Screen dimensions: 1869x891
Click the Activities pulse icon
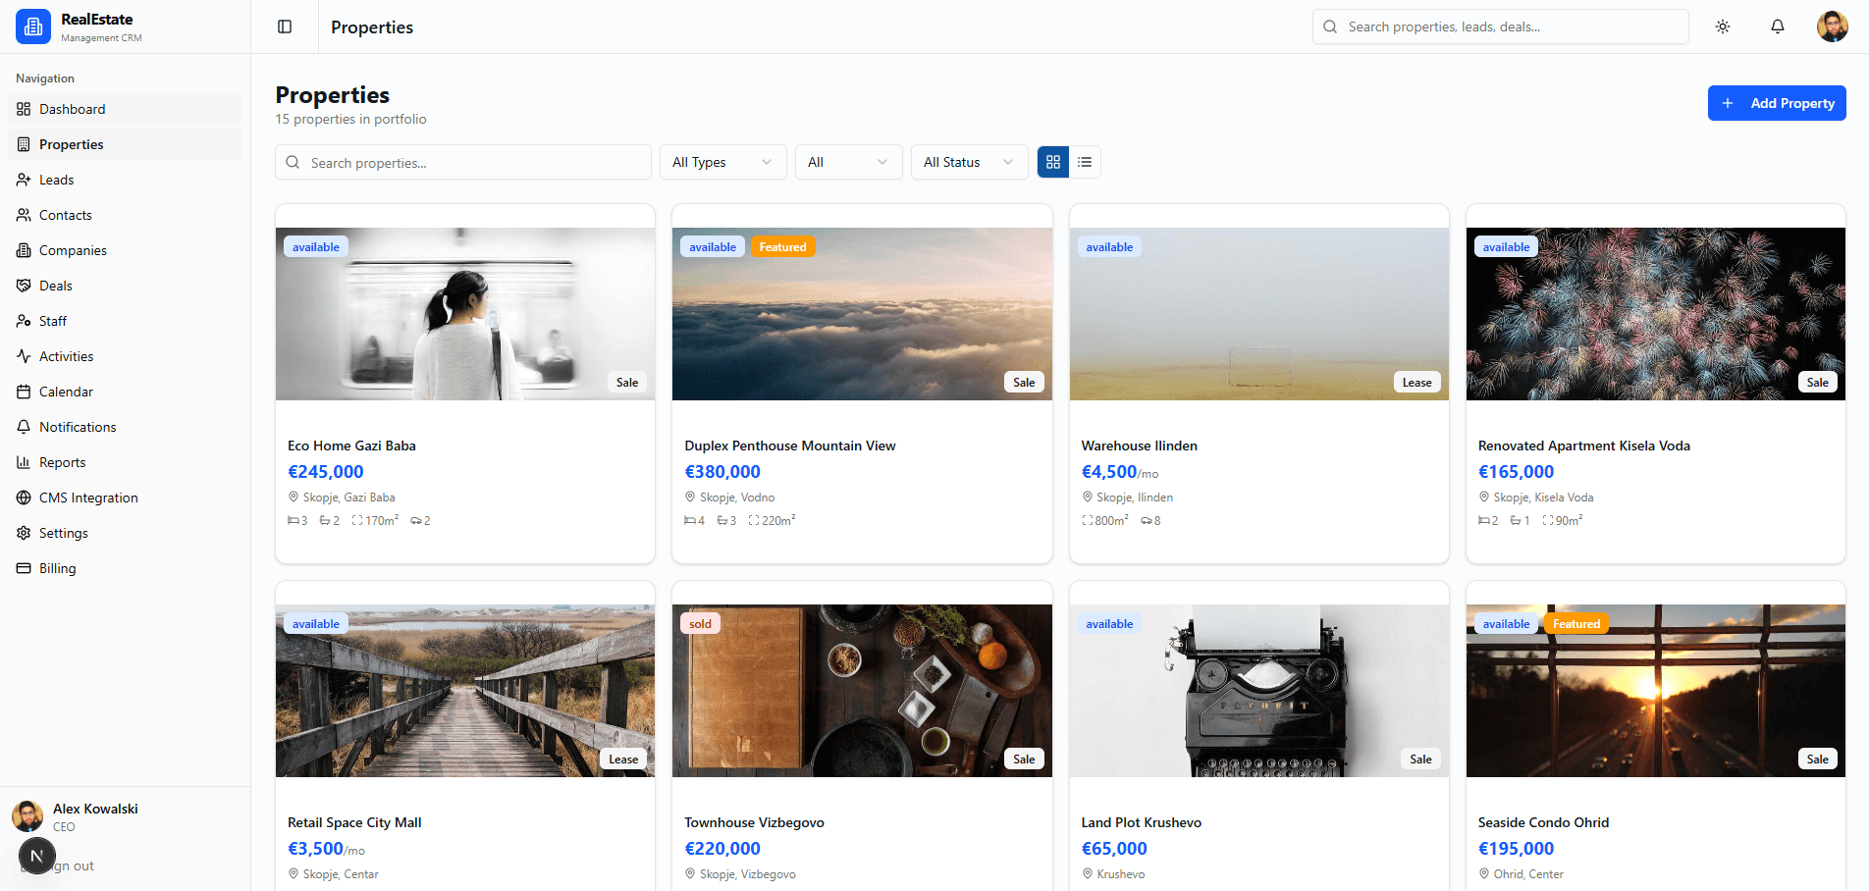[24, 356]
